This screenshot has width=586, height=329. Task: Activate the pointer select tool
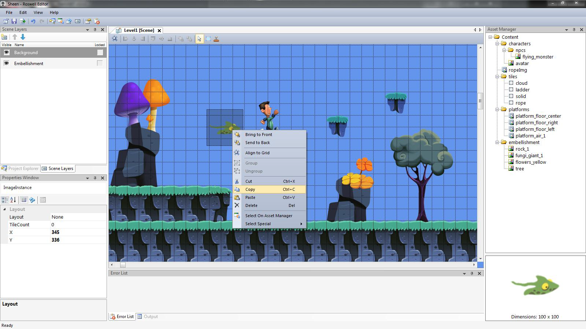[x=199, y=39]
